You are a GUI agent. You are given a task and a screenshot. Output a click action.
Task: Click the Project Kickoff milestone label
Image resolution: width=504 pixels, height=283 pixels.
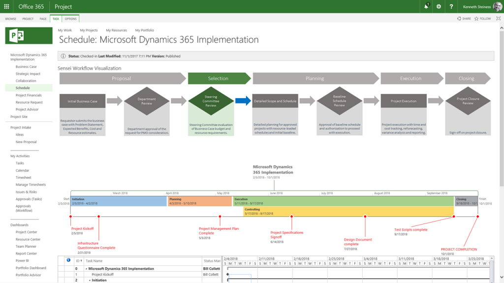point(82,229)
